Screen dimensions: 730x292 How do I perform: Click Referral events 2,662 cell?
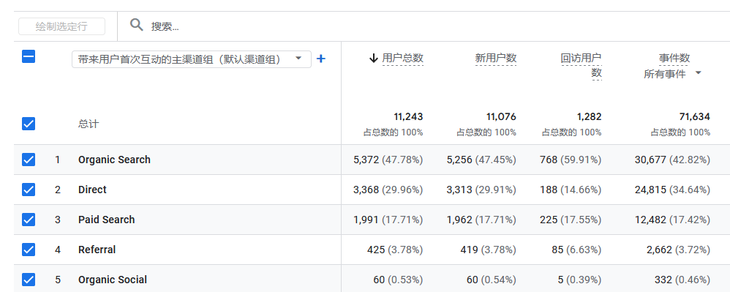678,250
